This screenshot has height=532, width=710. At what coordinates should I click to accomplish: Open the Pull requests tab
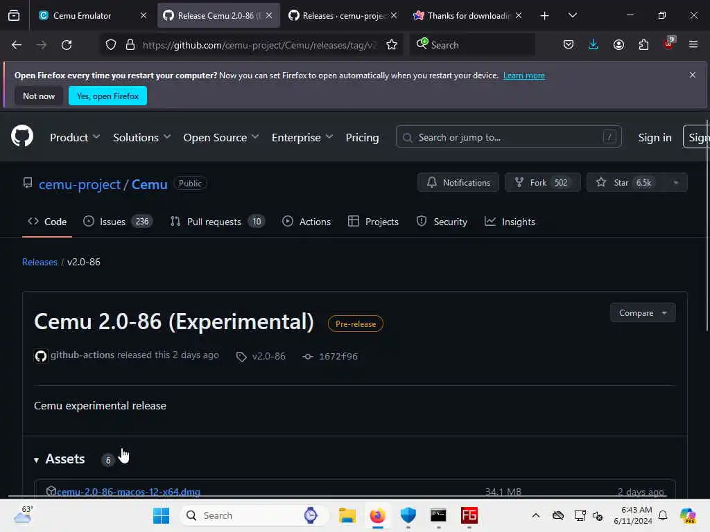pyautogui.click(x=217, y=222)
